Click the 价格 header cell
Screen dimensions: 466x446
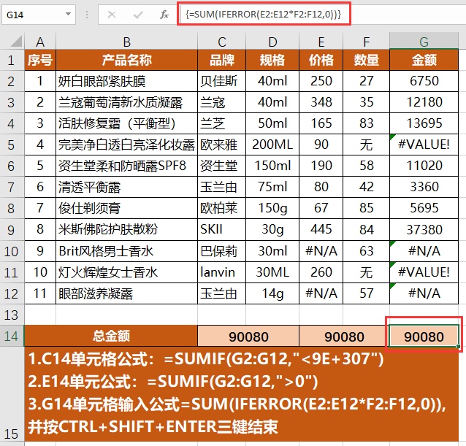point(321,61)
